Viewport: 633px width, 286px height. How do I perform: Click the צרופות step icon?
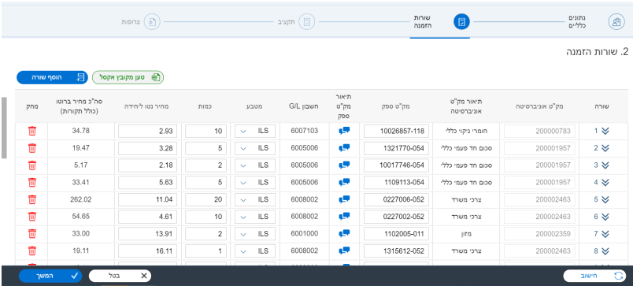[x=152, y=22]
